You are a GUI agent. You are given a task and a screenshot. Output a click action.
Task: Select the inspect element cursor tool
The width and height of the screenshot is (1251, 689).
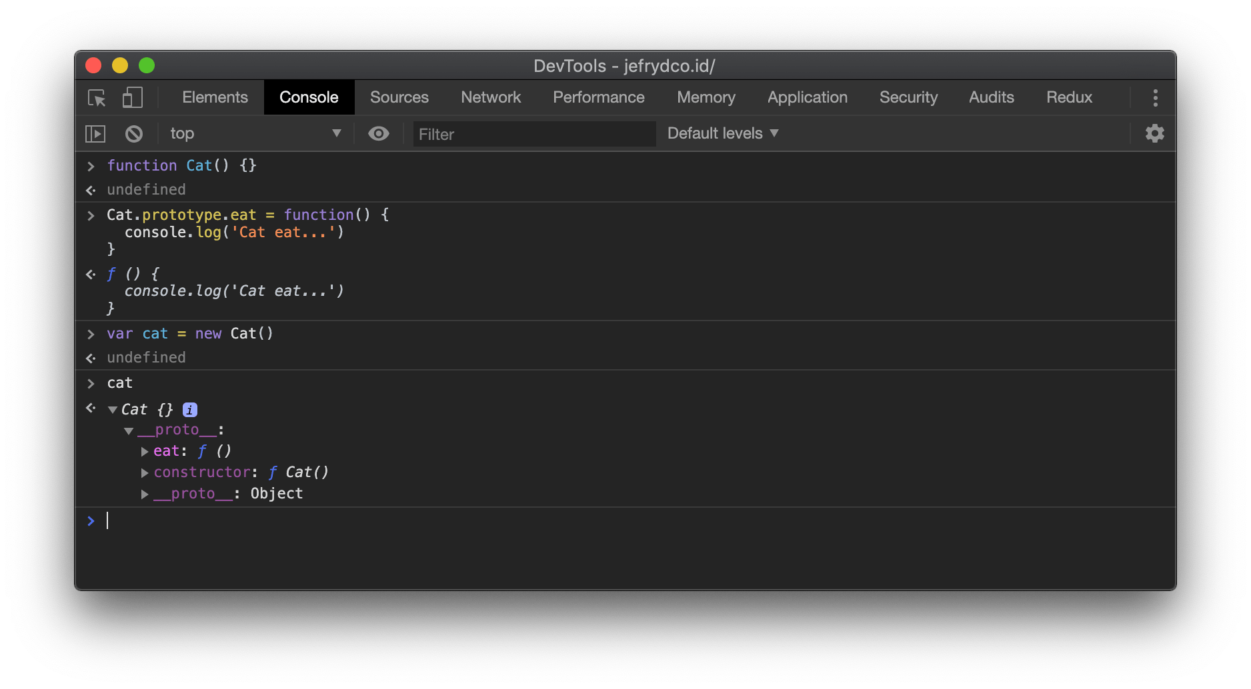tap(97, 98)
